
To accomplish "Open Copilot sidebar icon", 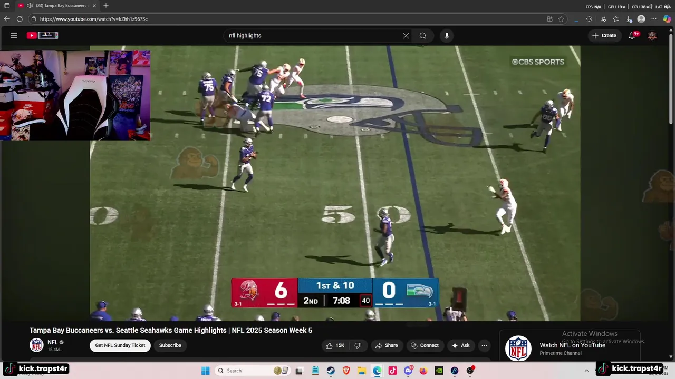I will [667, 19].
